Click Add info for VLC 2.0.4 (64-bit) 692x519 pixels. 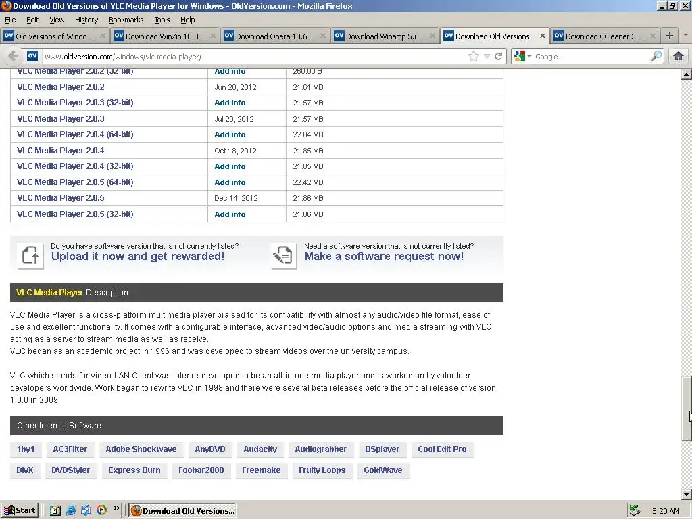click(230, 134)
